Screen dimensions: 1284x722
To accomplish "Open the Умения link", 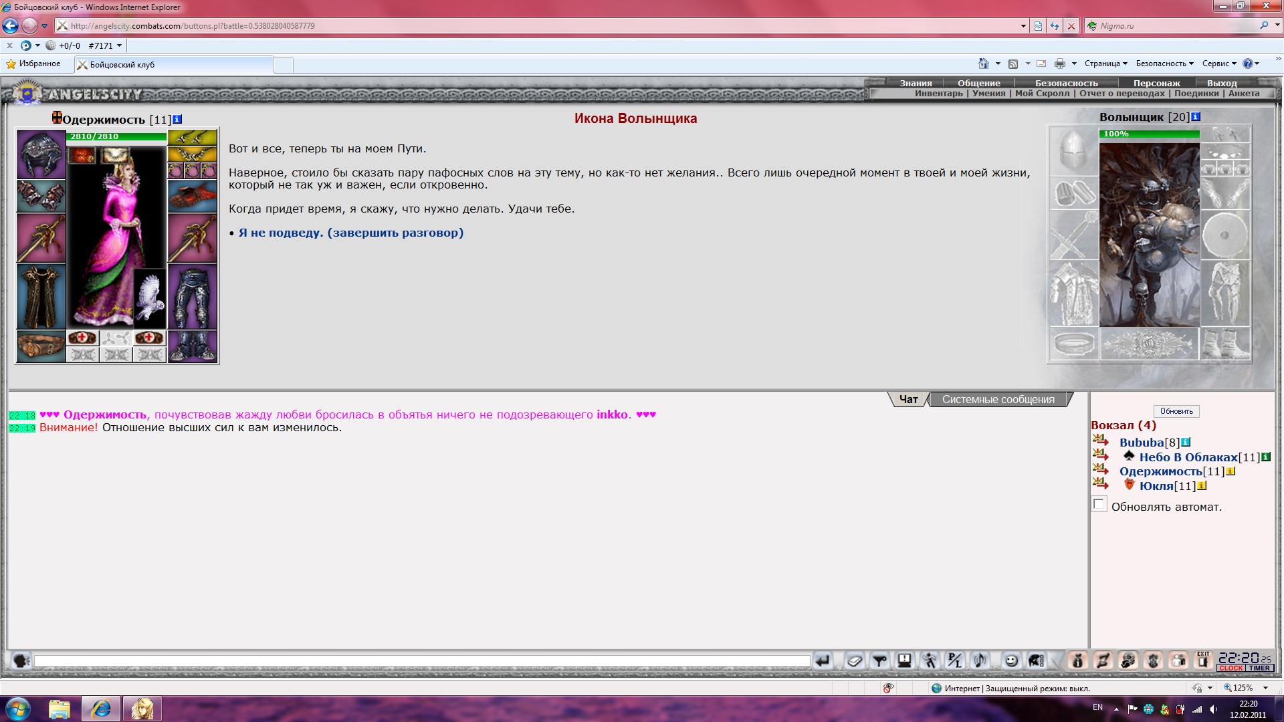I will [x=988, y=94].
